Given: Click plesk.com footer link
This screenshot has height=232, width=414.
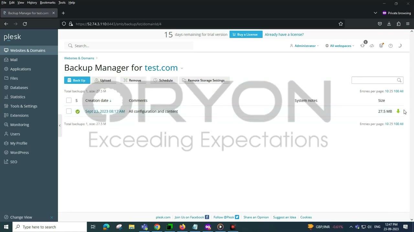Looking at the screenshot, I should pyautogui.click(x=163, y=217).
